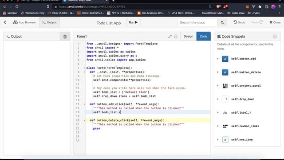Switch to Design view

click(188, 36)
